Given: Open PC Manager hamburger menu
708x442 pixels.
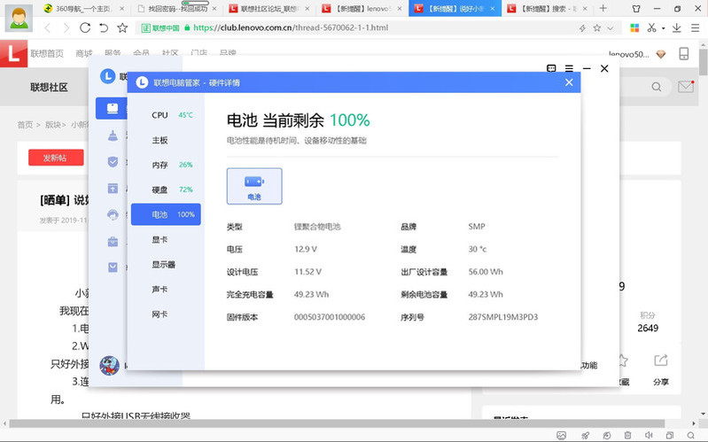Looking at the screenshot, I should 569,68.
